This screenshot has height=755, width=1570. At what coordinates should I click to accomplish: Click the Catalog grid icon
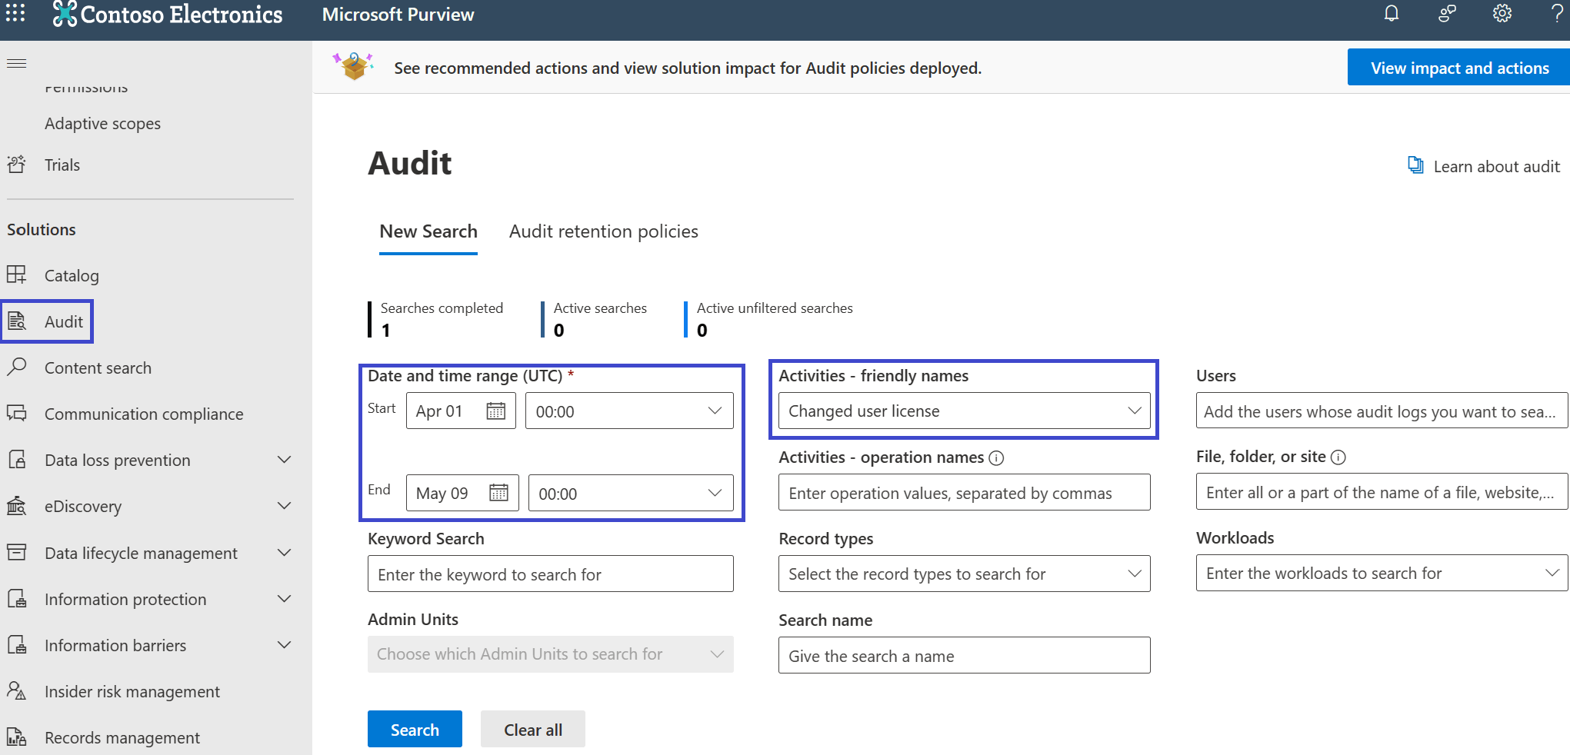(16, 274)
